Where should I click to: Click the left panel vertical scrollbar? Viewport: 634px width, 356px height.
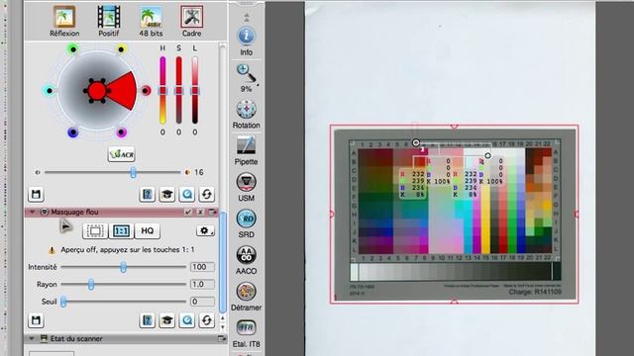point(222,262)
